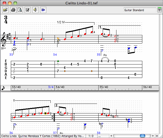The width and height of the screenshot is (163, 138).
Task: Click the blue 3/4 label on the ruler
Action: pos(51,87)
